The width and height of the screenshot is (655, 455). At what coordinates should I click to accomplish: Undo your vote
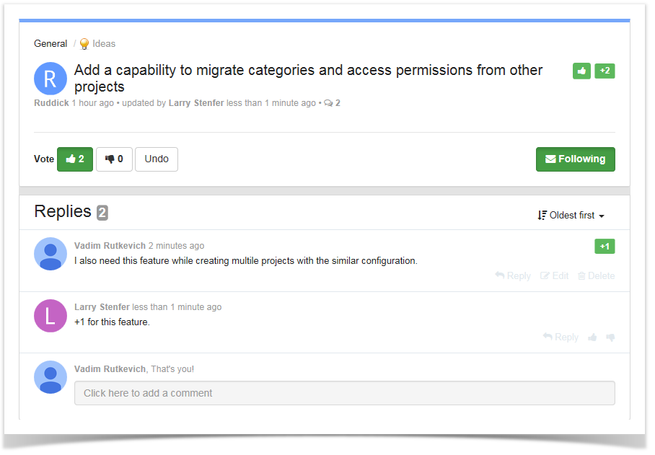click(x=157, y=159)
